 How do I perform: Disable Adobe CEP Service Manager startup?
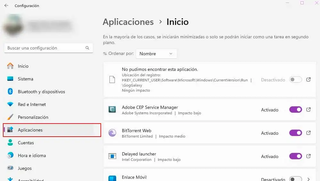tap(295, 110)
